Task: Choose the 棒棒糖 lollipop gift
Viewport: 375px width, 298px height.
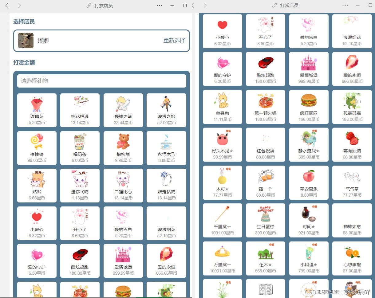Action: coord(37,148)
